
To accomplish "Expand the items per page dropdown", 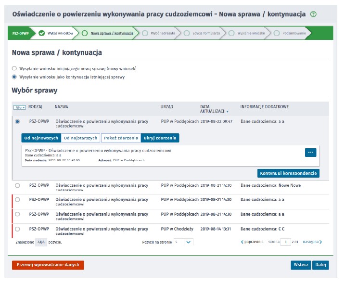I will tap(189, 242).
